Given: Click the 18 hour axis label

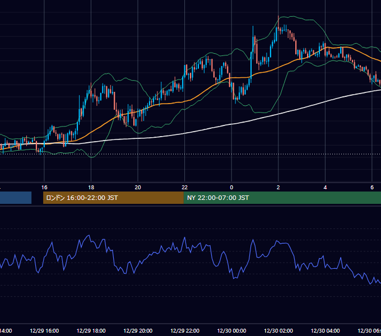Looking at the screenshot, I should [x=91, y=188].
